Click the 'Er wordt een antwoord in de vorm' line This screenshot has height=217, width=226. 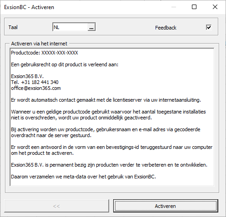(x=112, y=147)
